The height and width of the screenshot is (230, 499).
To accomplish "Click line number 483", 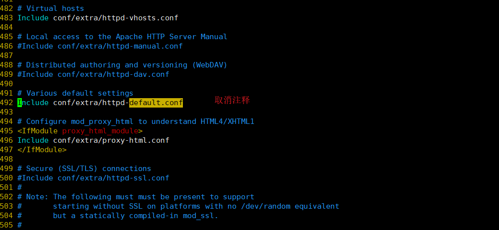I will tap(6, 18).
